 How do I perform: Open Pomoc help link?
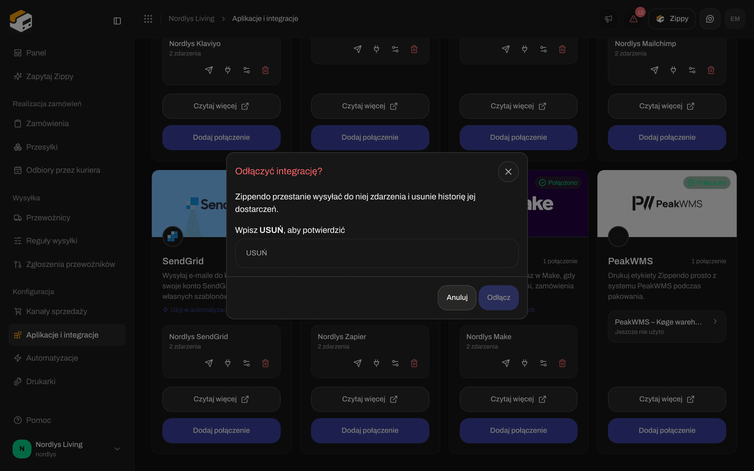coord(67,420)
